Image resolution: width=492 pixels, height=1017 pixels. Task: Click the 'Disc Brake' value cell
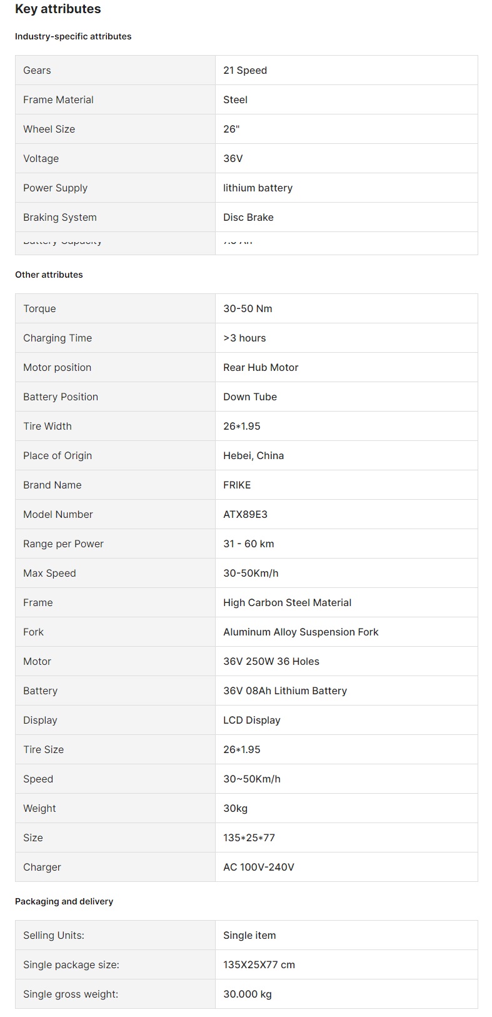coord(248,218)
